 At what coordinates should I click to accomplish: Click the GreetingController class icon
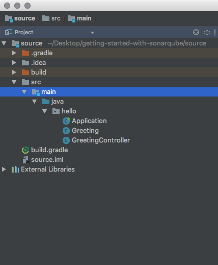click(x=66, y=140)
